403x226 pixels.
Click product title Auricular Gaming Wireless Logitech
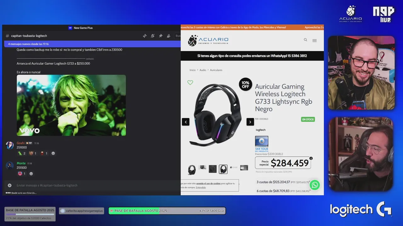coord(284,98)
